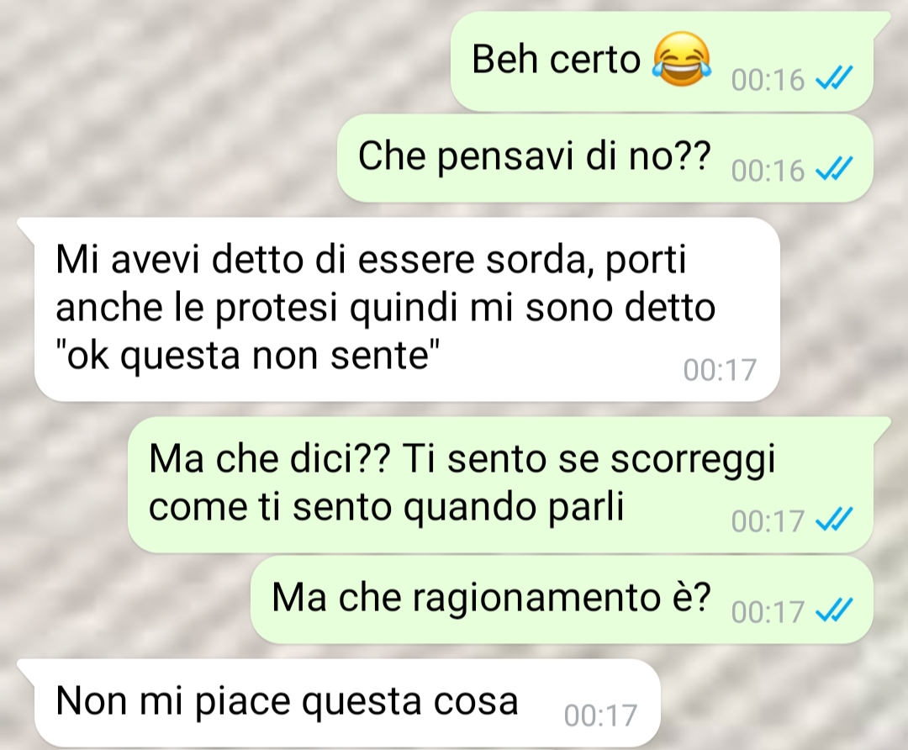This screenshot has width=908, height=750.
Task: Tap the 00:16 timestamp on "Beh certo"
Action: click(768, 80)
